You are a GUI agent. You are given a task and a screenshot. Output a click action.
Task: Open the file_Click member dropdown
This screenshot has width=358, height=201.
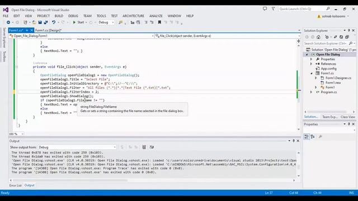[228, 36]
